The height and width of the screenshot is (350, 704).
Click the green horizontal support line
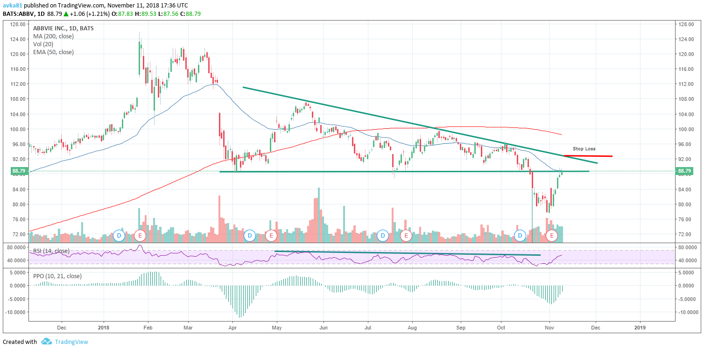[x=404, y=172]
